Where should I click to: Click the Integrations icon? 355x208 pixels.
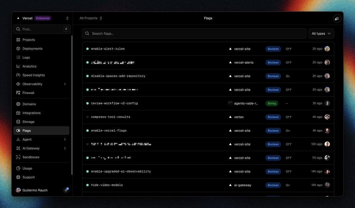coord(18,113)
